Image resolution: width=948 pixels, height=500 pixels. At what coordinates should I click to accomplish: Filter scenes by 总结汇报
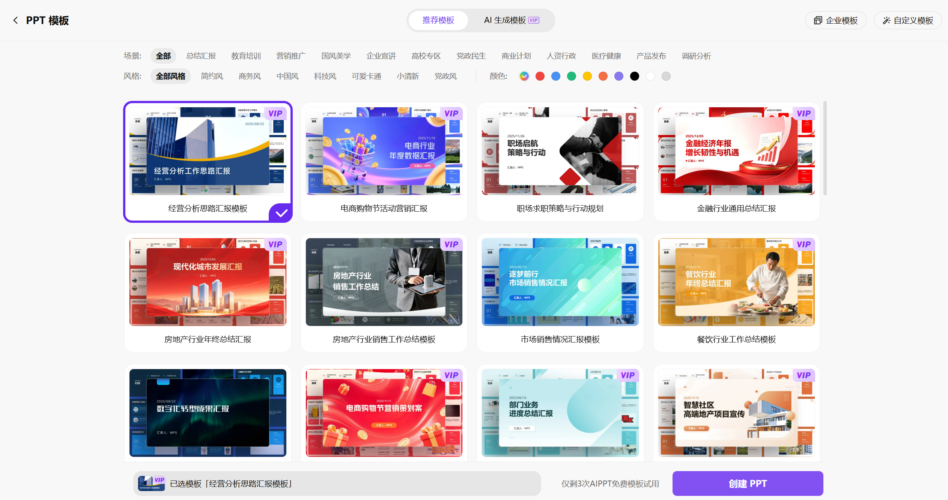tap(201, 56)
